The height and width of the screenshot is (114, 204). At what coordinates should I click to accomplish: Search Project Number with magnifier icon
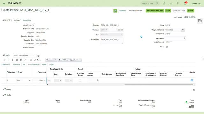98,80
